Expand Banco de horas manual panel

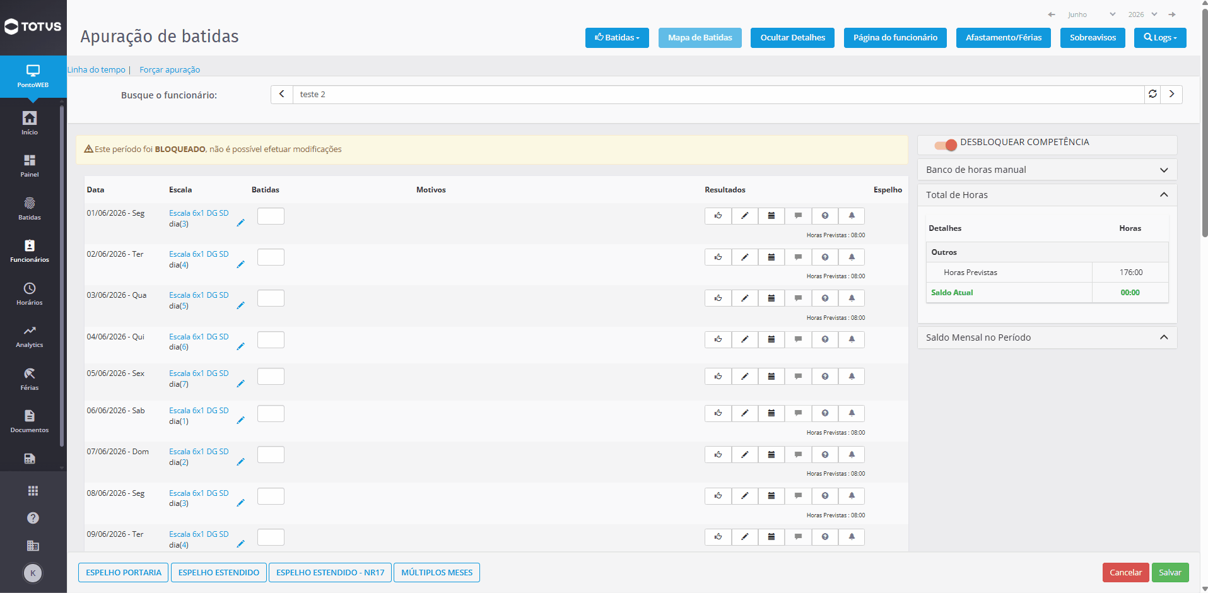point(1047,170)
